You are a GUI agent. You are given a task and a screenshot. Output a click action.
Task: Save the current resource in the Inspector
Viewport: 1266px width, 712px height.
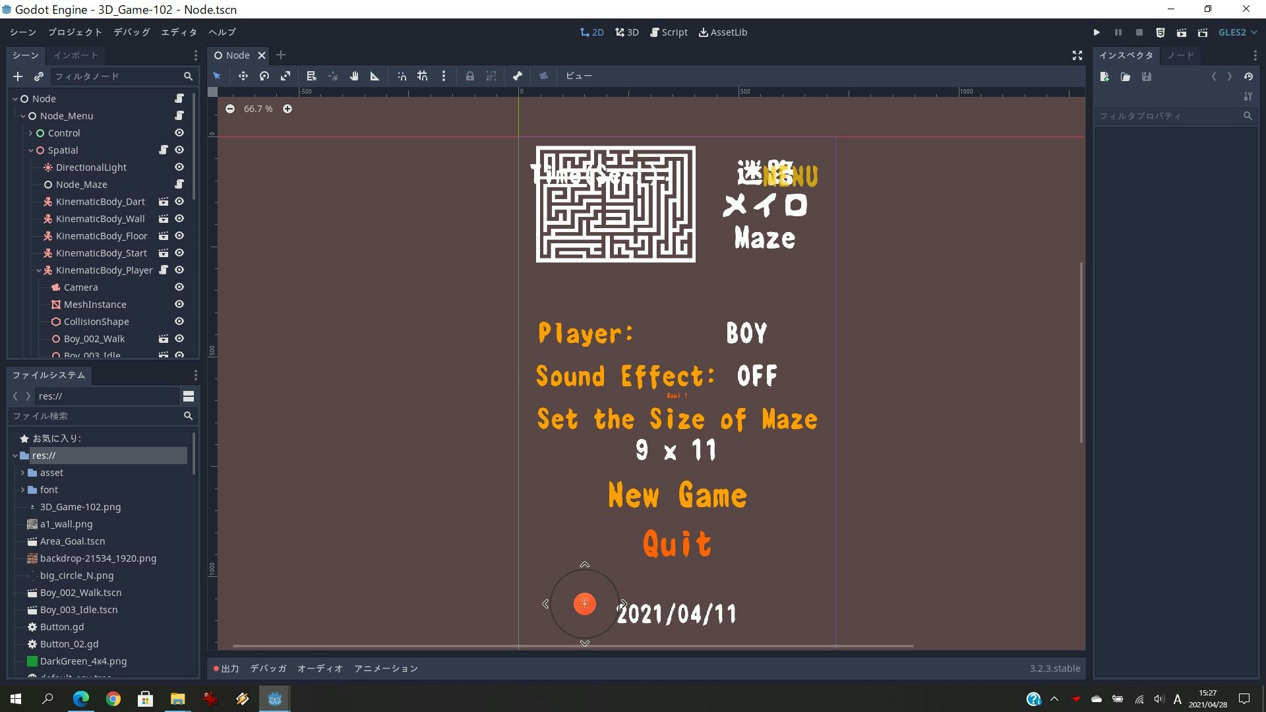click(1147, 76)
